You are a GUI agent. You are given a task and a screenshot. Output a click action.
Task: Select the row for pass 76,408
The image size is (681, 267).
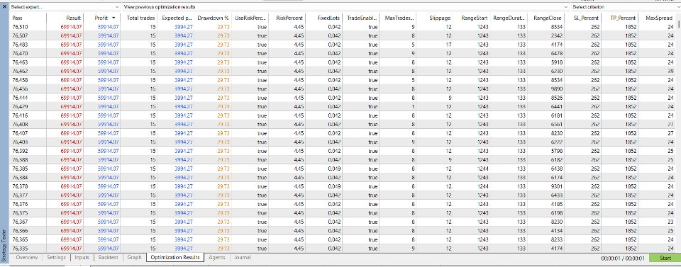(342, 125)
